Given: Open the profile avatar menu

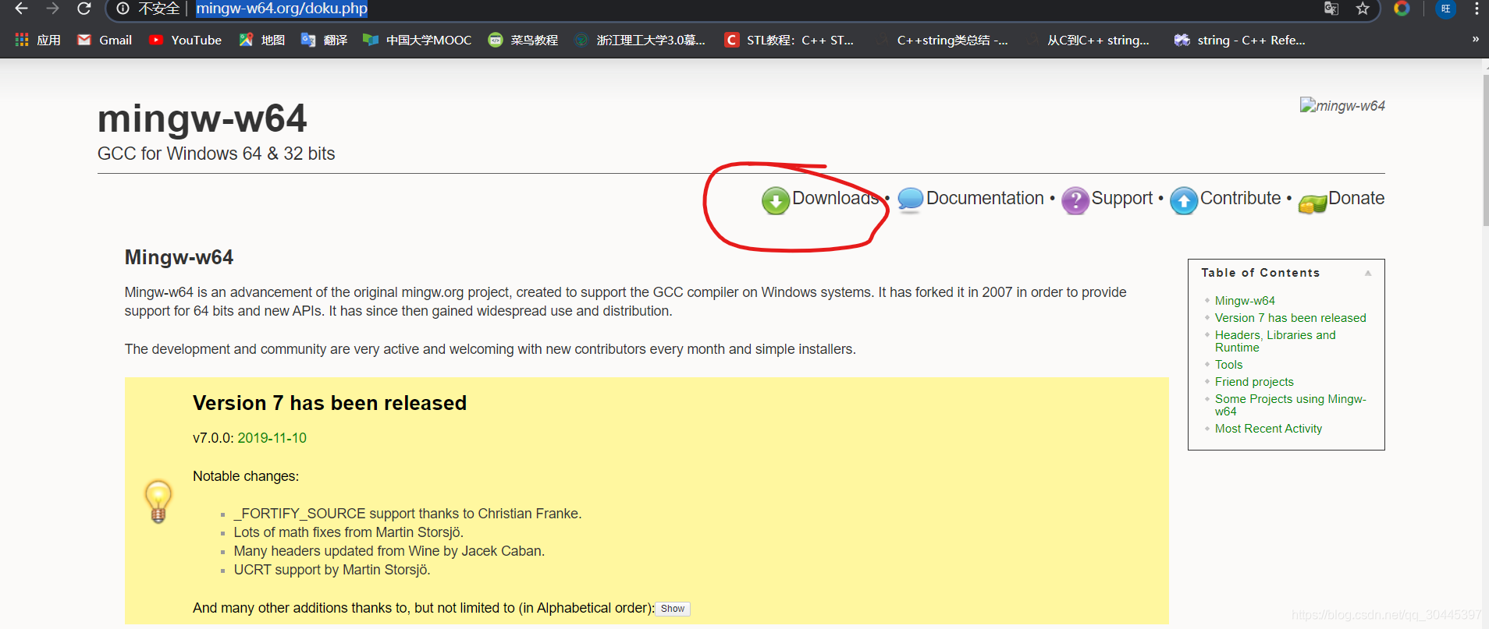Looking at the screenshot, I should [x=1445, y=9].
